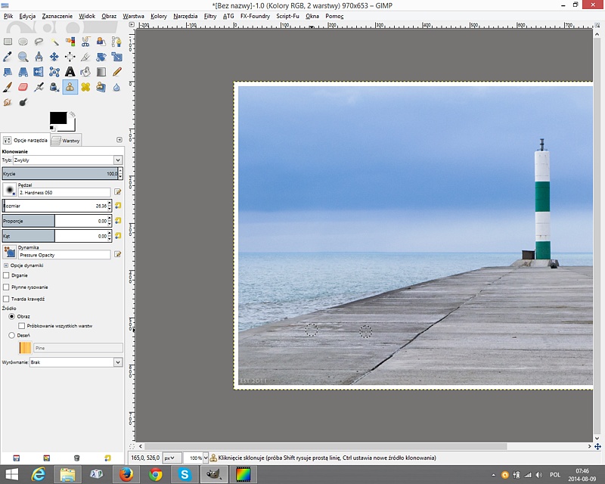Activate the Dodge/Burn tool

click(x=23, y=102)
